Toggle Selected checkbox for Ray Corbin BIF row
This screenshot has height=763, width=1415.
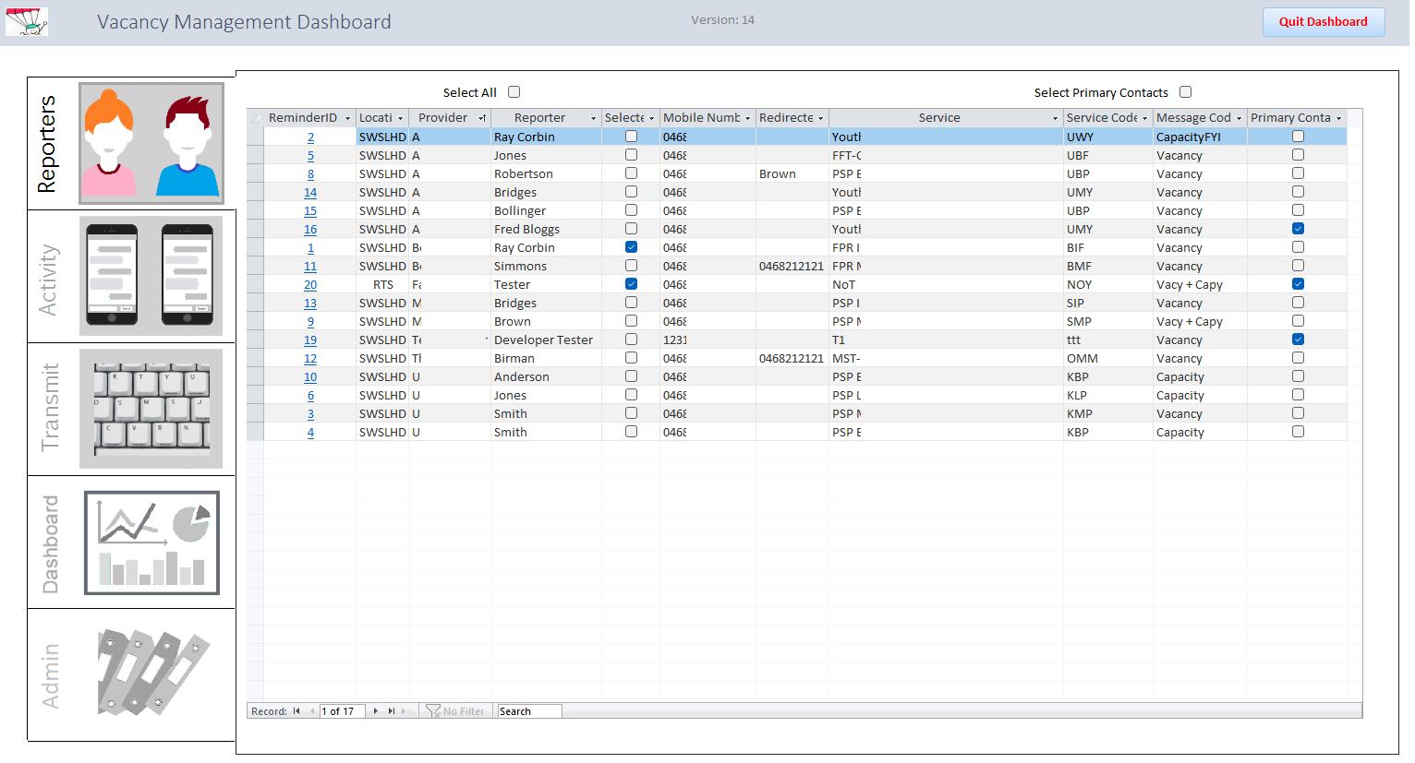pos(632,247)
